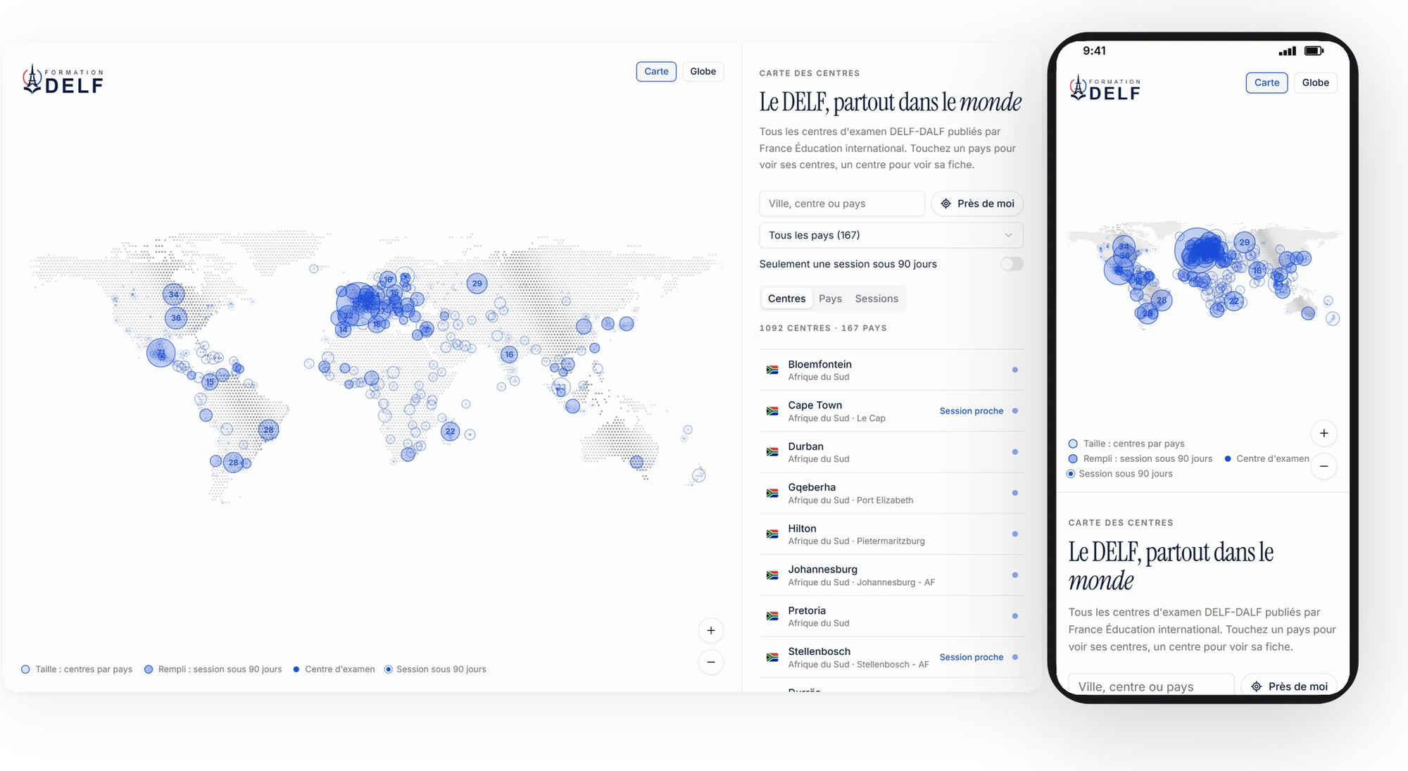Click the South Africa flag beside Bloemfontein
The height and width of the screenshot is (771, 1408).
[772, 370]
